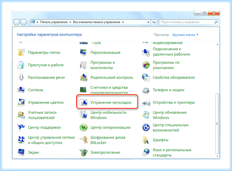This screenshot has width=232, height=171.
Task: Click the Счетчики и средства производительности icon
Action: click(x=84, y=90)
